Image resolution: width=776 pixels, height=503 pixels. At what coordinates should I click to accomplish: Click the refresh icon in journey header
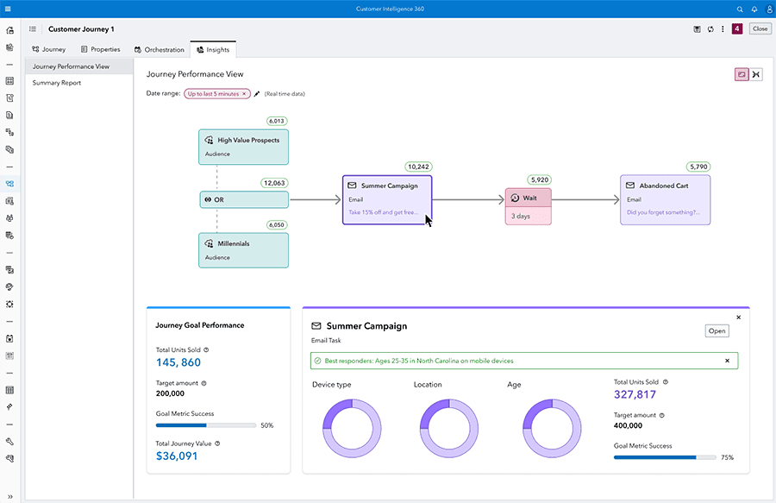710,29
